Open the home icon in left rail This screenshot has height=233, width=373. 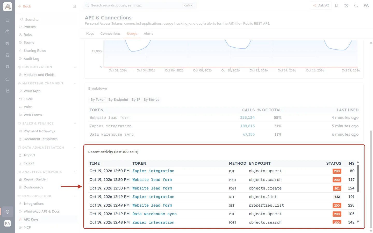(8, 20)
